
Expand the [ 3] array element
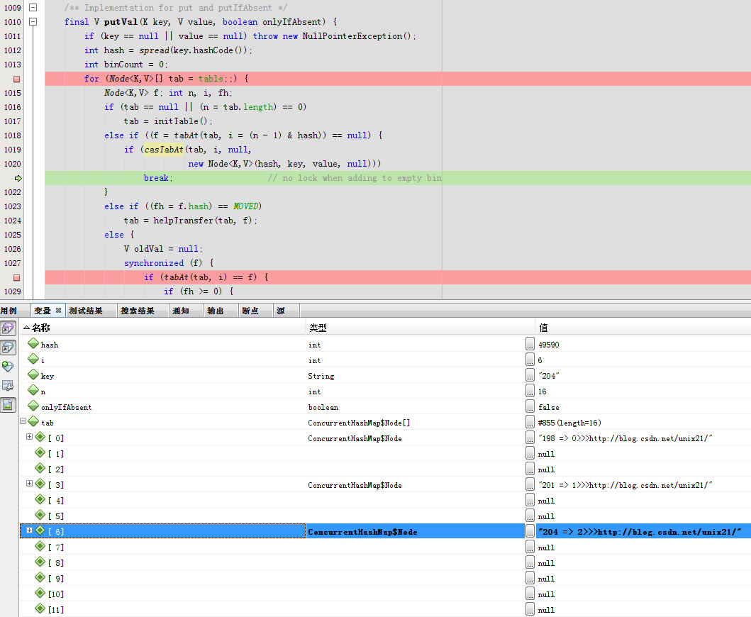coord(29,484)
